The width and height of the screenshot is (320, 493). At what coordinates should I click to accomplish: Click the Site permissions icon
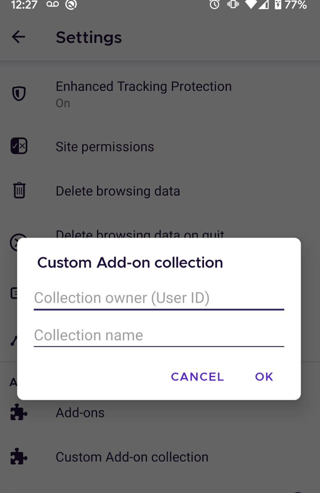tap(18, 146)
